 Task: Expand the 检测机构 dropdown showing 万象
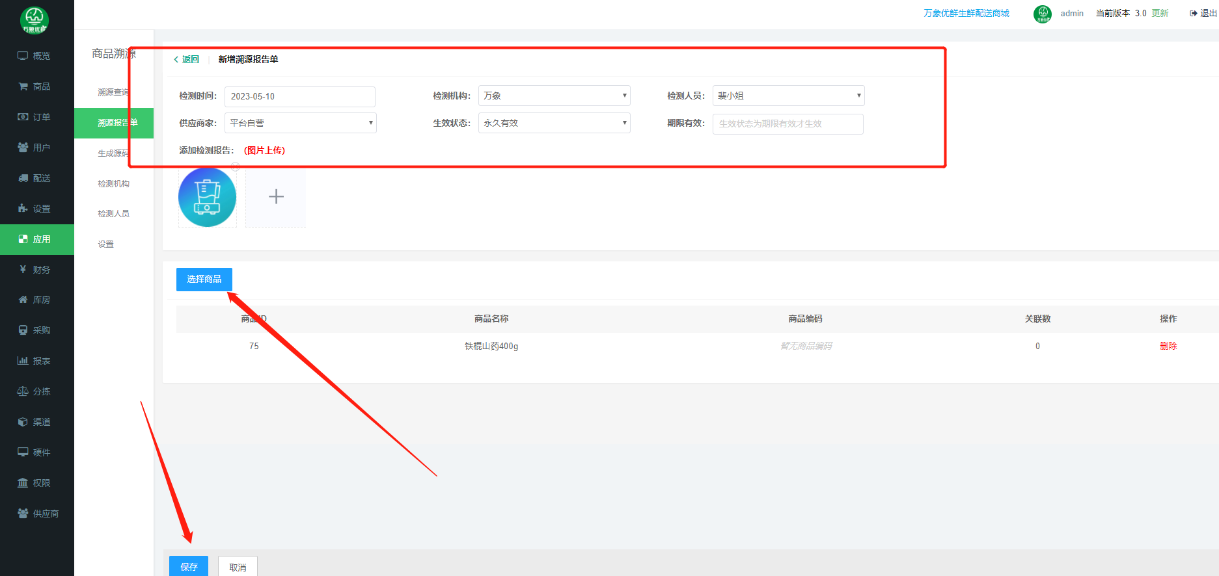(554, 96)
